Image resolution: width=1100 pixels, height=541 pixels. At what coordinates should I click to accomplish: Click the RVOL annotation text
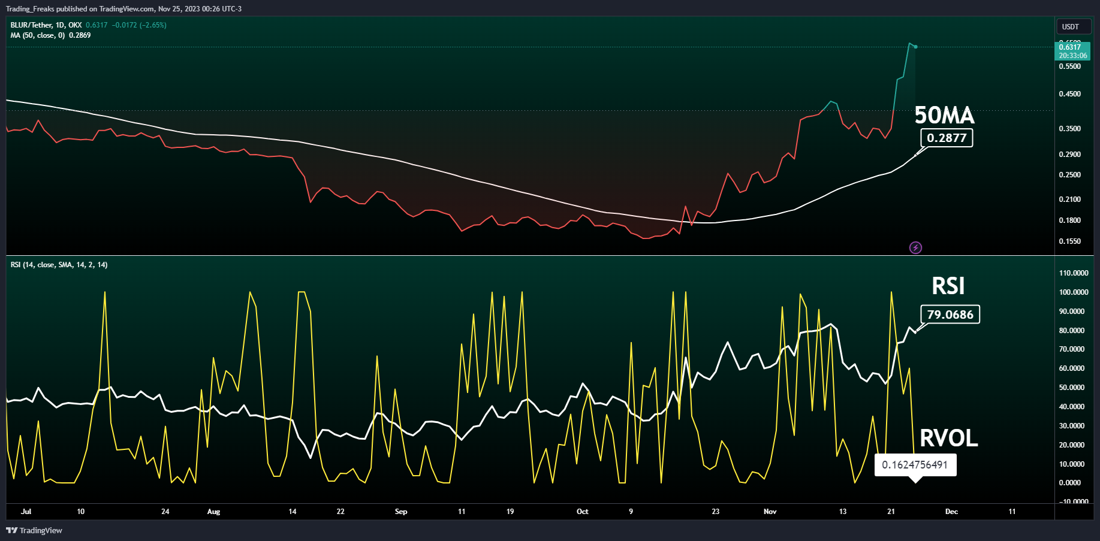[x=949, y=438]
